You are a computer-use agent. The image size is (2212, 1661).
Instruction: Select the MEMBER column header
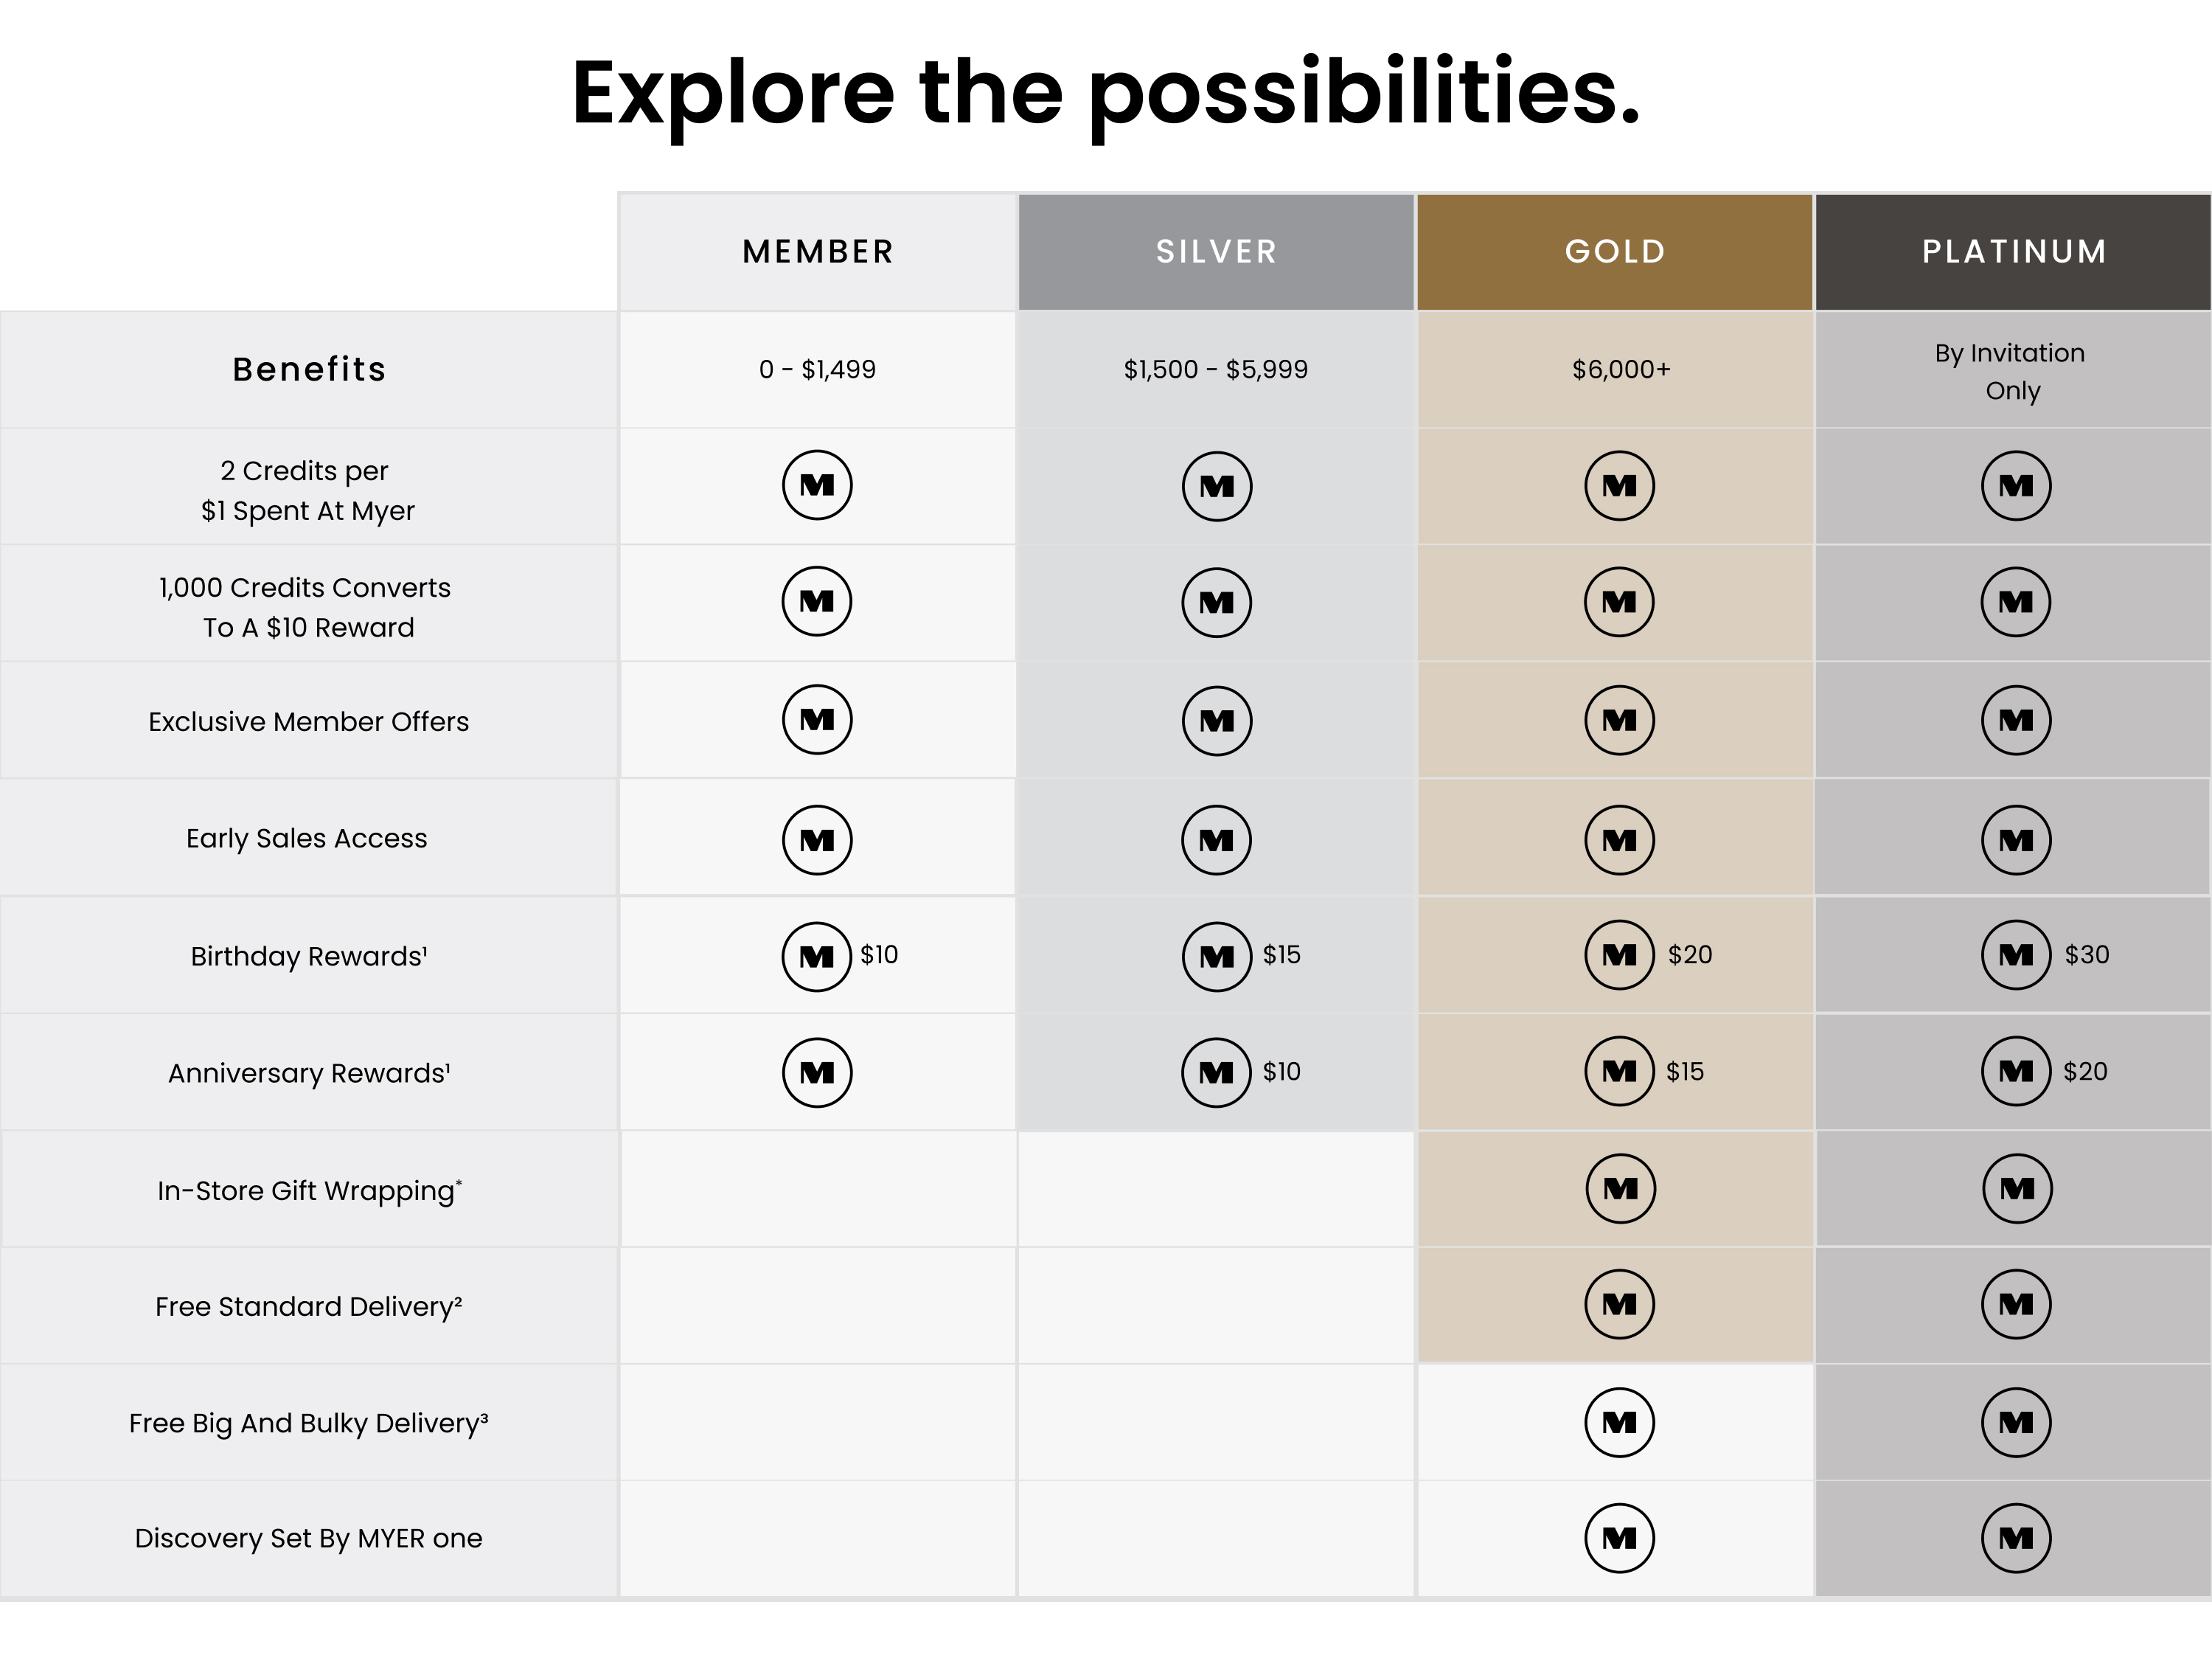pos(818,252)
